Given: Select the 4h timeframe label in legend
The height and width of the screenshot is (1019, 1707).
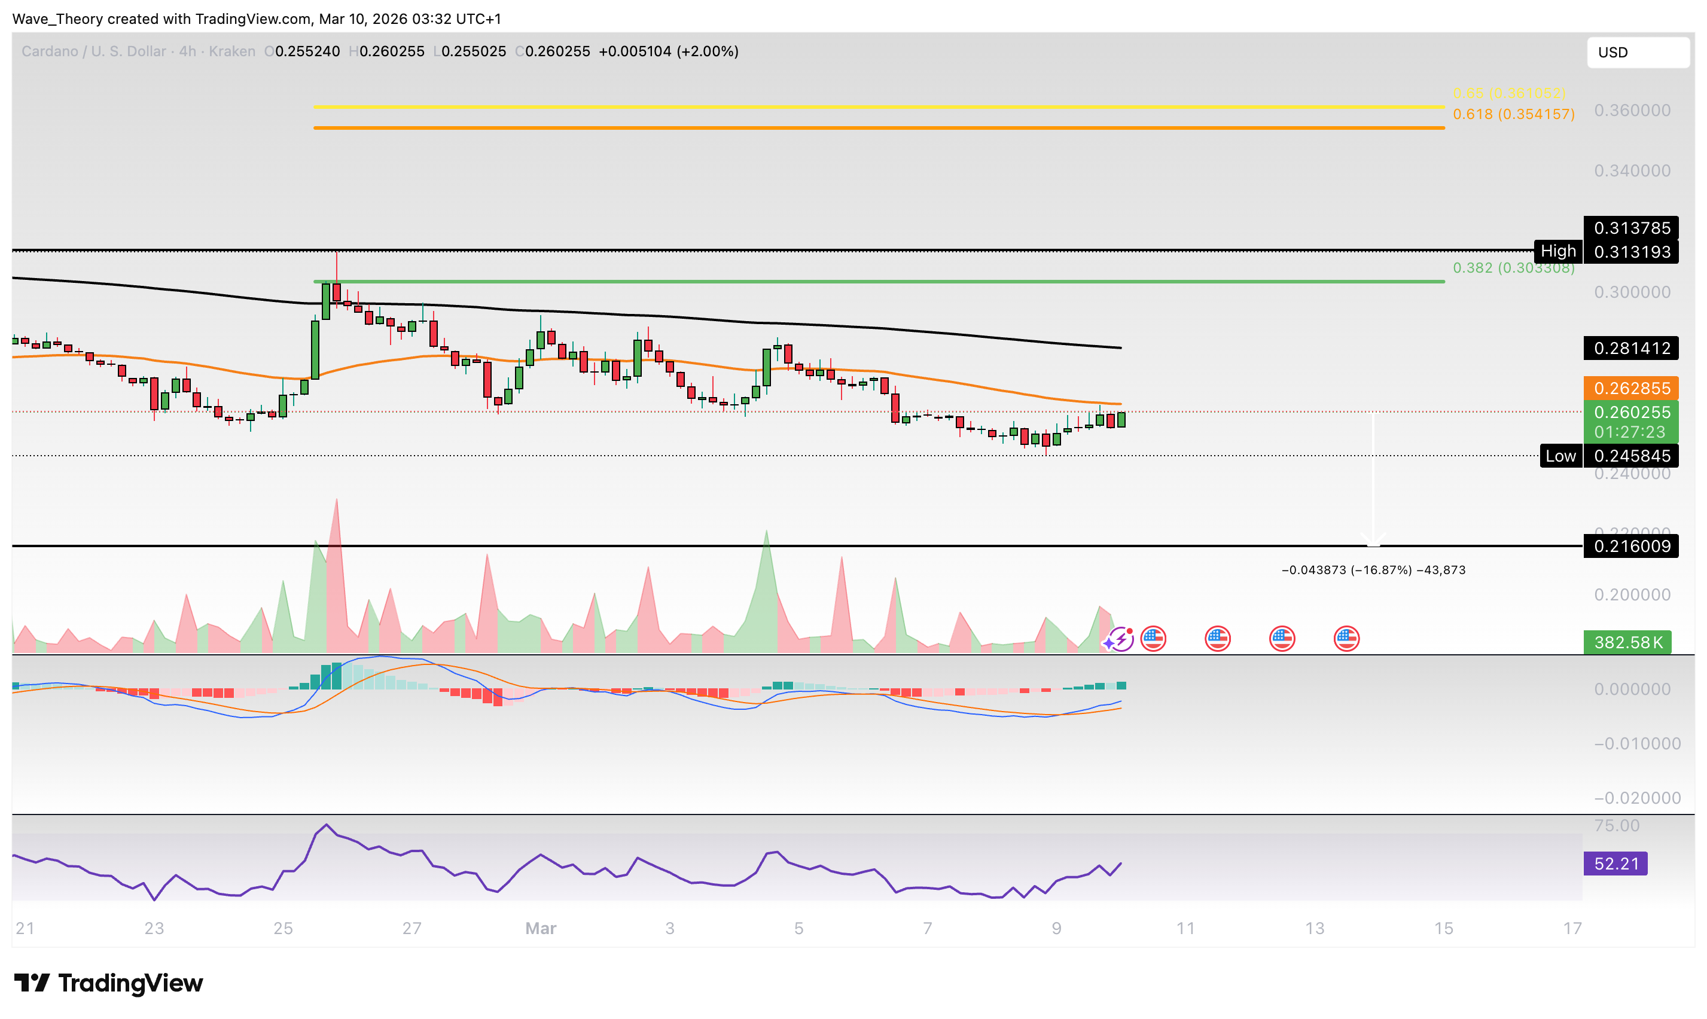Looking at the screenshot, I should click(187, 51).
